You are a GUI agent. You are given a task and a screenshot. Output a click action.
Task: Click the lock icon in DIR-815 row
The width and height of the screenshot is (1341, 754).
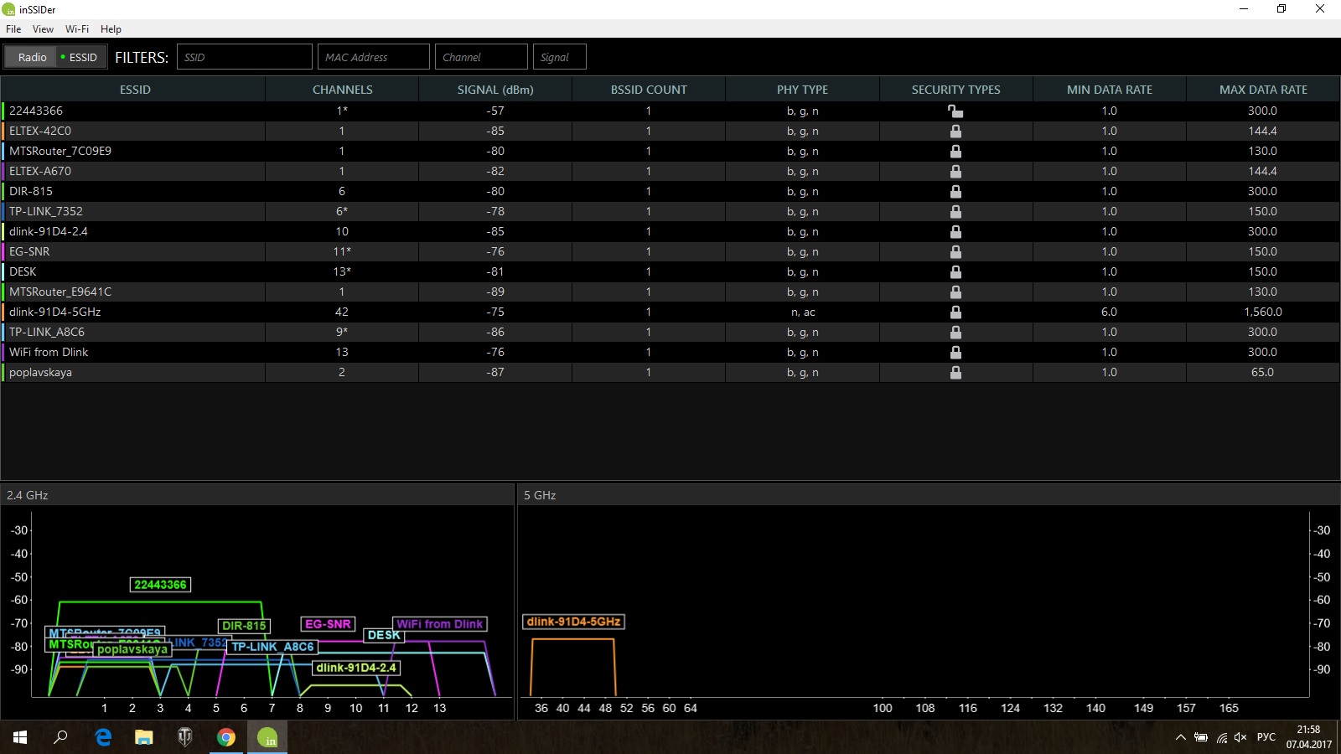coord(955,191)
